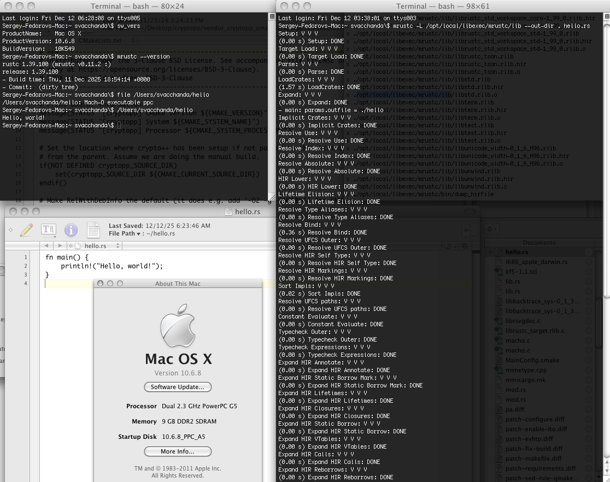The width and height of the screenshot is (610, 482).
Task: Click the 'Build time: Thu, 11 Dec 2025' line
Action: [77, 79]
